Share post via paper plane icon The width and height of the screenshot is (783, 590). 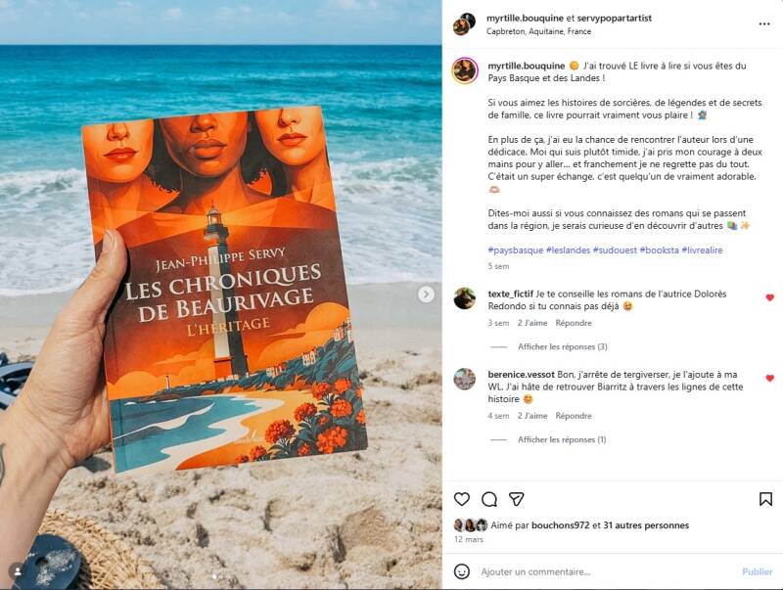[x=516, y=499]
